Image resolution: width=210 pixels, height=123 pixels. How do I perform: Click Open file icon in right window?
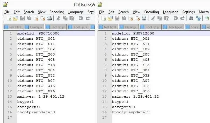110,18
